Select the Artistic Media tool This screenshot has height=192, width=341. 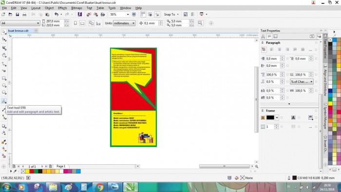click(4, 71)
